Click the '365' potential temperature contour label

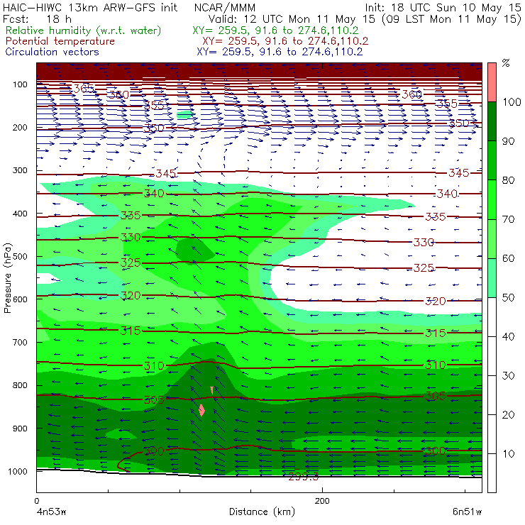(x=84, y=89)
